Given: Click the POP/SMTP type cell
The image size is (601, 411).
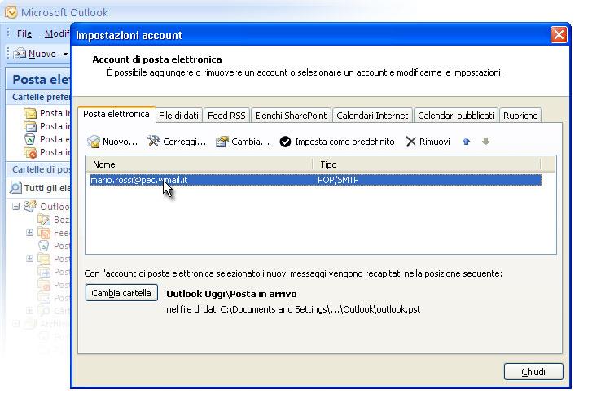Looking at the screenshot, I should (339, 180).
